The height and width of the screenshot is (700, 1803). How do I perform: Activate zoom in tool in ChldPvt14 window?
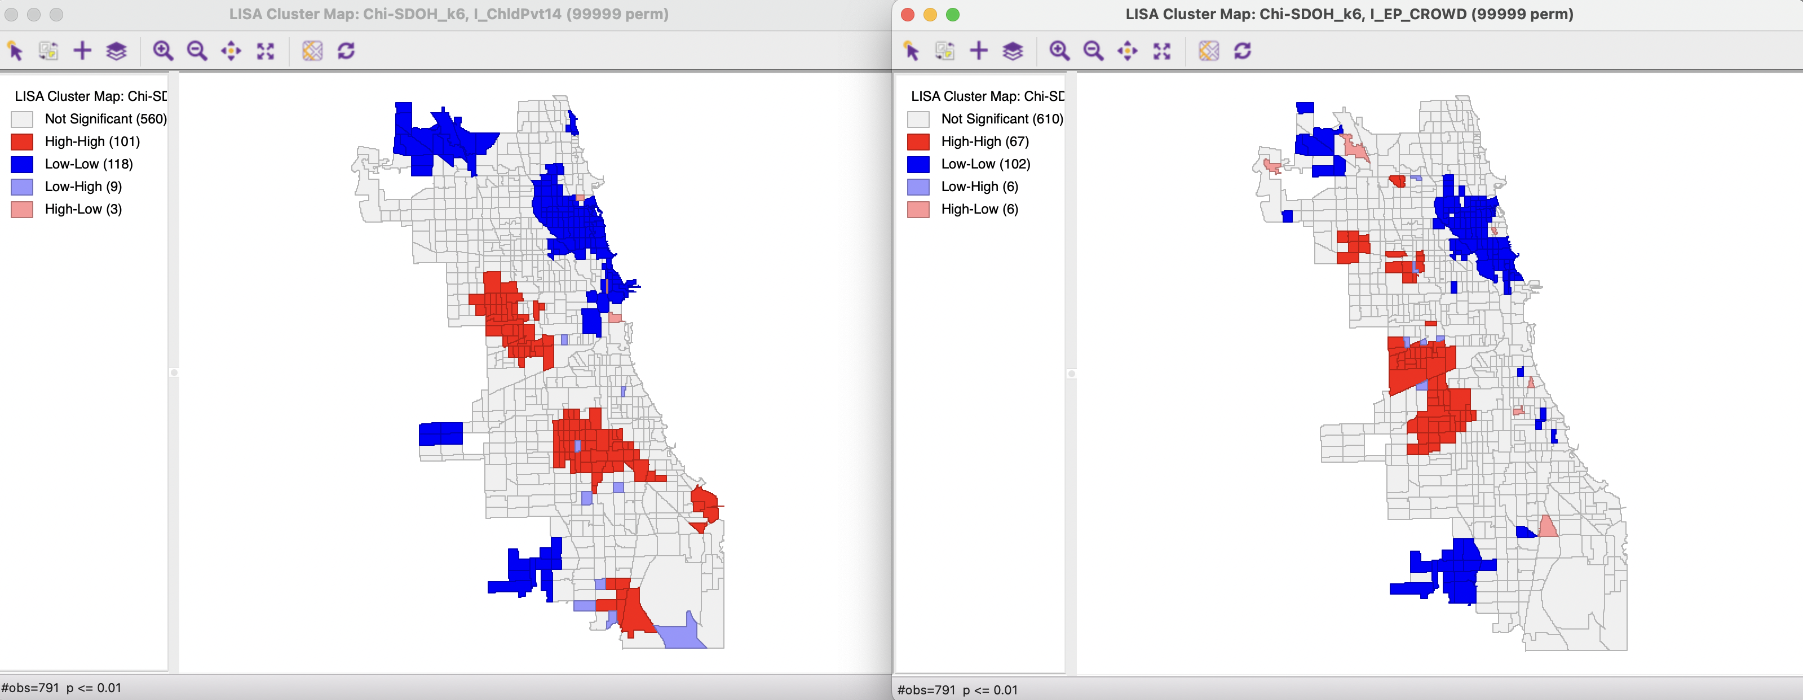(163, 51)
